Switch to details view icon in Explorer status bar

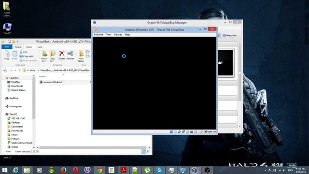(x=144, y=151)
